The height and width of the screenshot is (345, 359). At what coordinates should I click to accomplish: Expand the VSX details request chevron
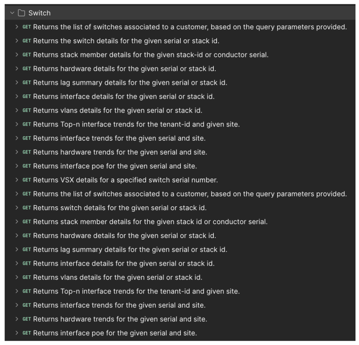click(x=17, y=180)
